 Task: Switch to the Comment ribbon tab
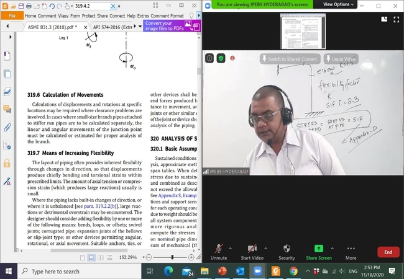47,15
